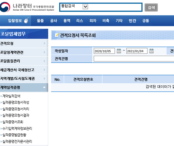This screenshot has height=146, width=174.
Task: Collapse the 계약실적증명 menu arrow
Action: click(44, 88)
